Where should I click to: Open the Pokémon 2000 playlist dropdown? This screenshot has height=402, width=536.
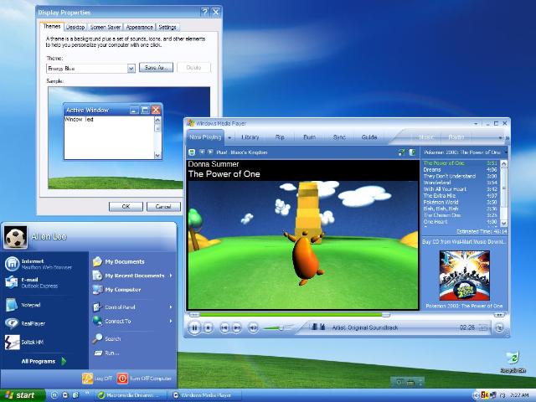(x=466, y=152)
